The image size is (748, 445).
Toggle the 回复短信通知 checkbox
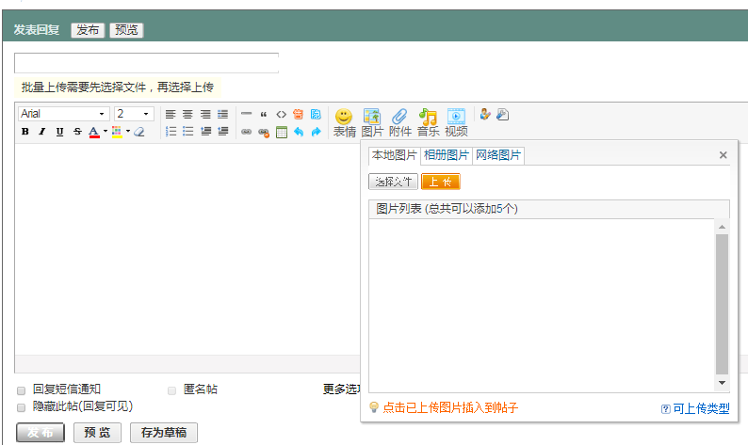click(x=21, y=390)
